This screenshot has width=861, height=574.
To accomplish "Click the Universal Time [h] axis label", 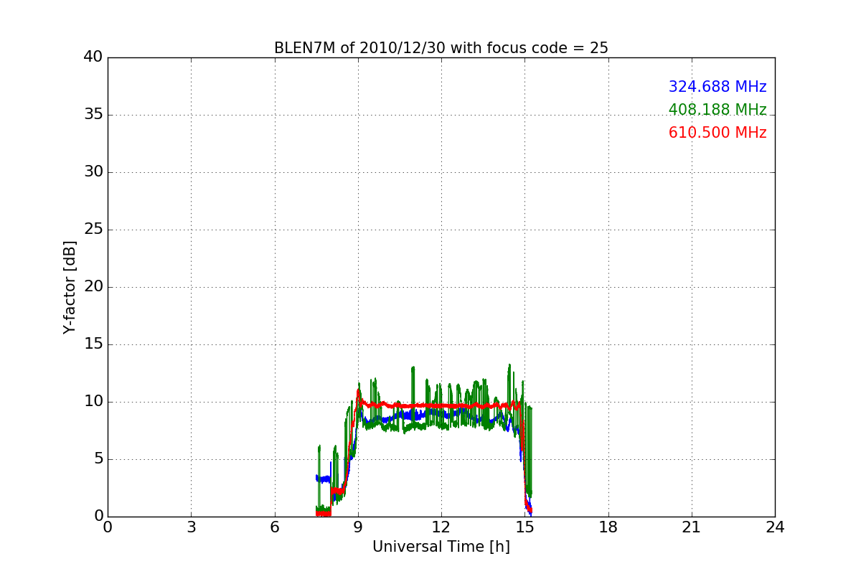I will (x=441, y=547).
